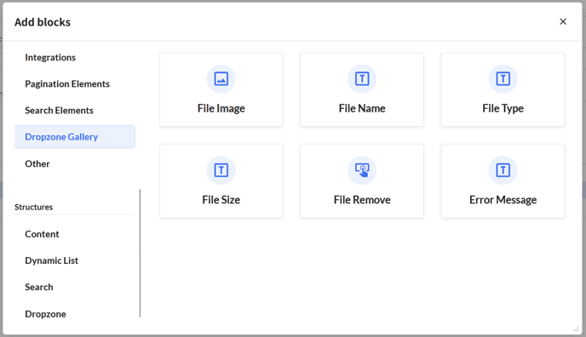
Task: Click the File Image picture icon
Action: (221, 79)
